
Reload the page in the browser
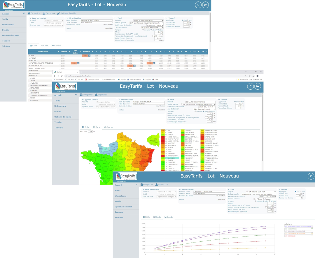[x=61, y=76]
